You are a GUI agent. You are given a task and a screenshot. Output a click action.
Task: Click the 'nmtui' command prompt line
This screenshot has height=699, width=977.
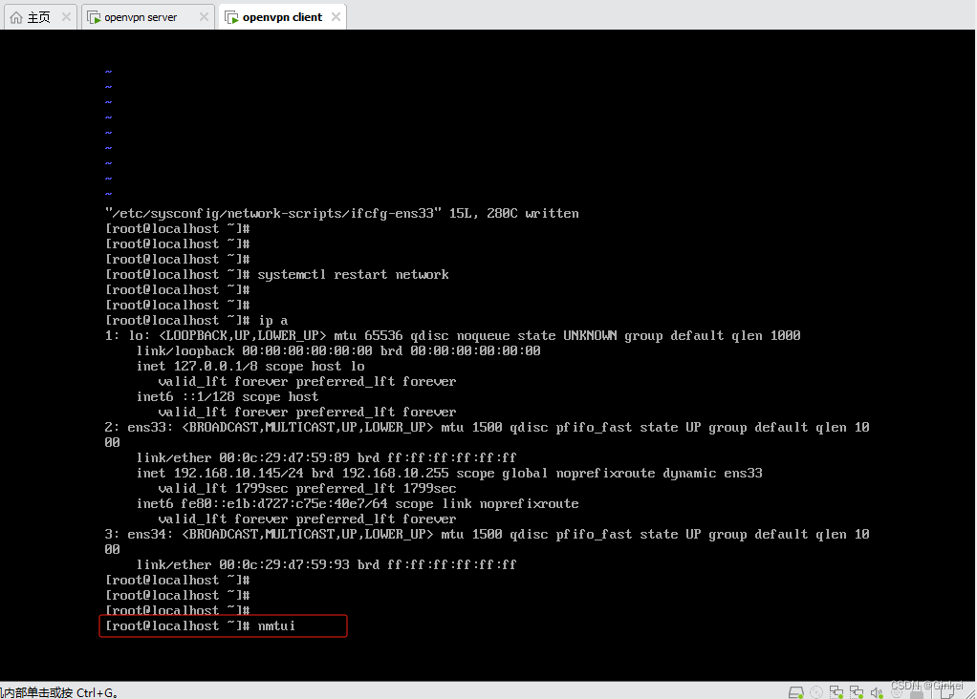tap(200, 625)
